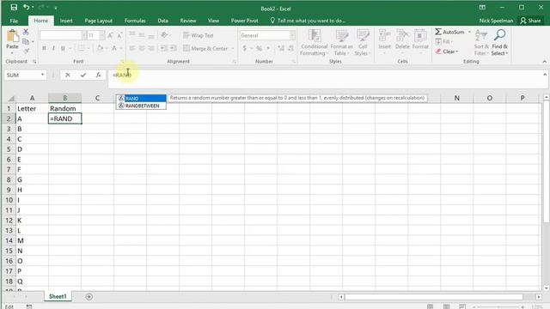Switch to the Formulas tab
The width and height of the screenshot is (550, 309).
135,21
